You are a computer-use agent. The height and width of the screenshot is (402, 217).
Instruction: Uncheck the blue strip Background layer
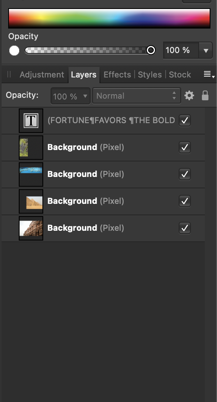(x=185, y=174)
